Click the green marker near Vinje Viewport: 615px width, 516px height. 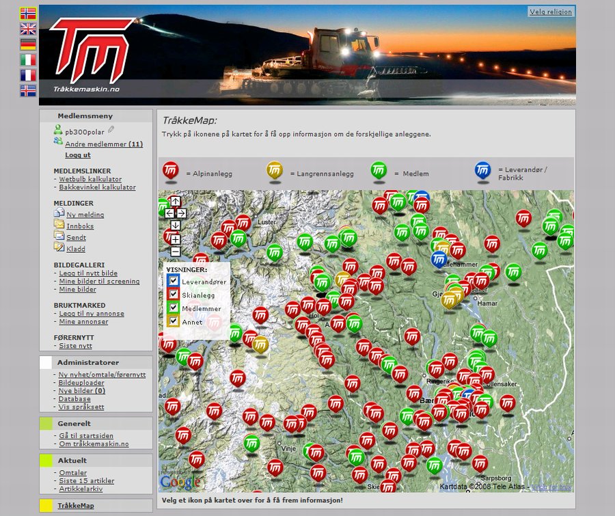coord(251,444)
